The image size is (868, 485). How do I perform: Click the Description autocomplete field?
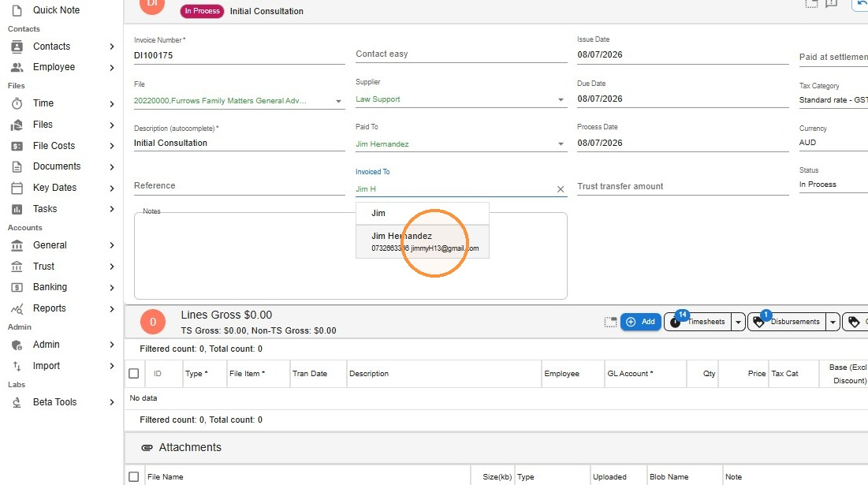[239, 143]
